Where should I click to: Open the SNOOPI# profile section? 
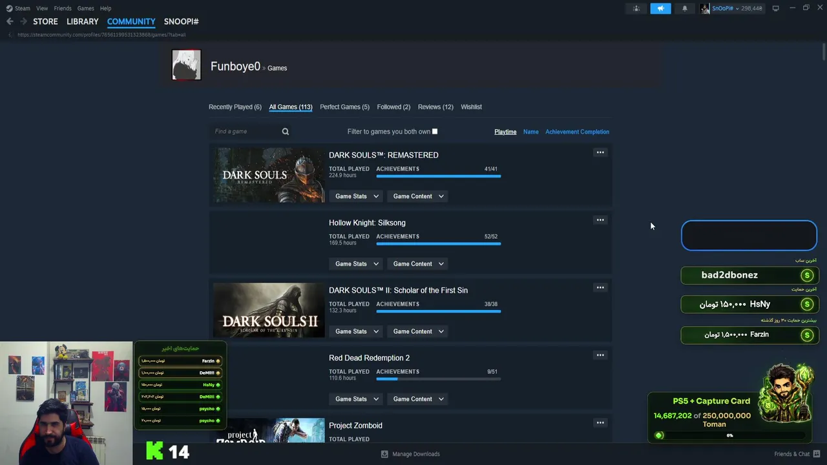coord(181,21)
